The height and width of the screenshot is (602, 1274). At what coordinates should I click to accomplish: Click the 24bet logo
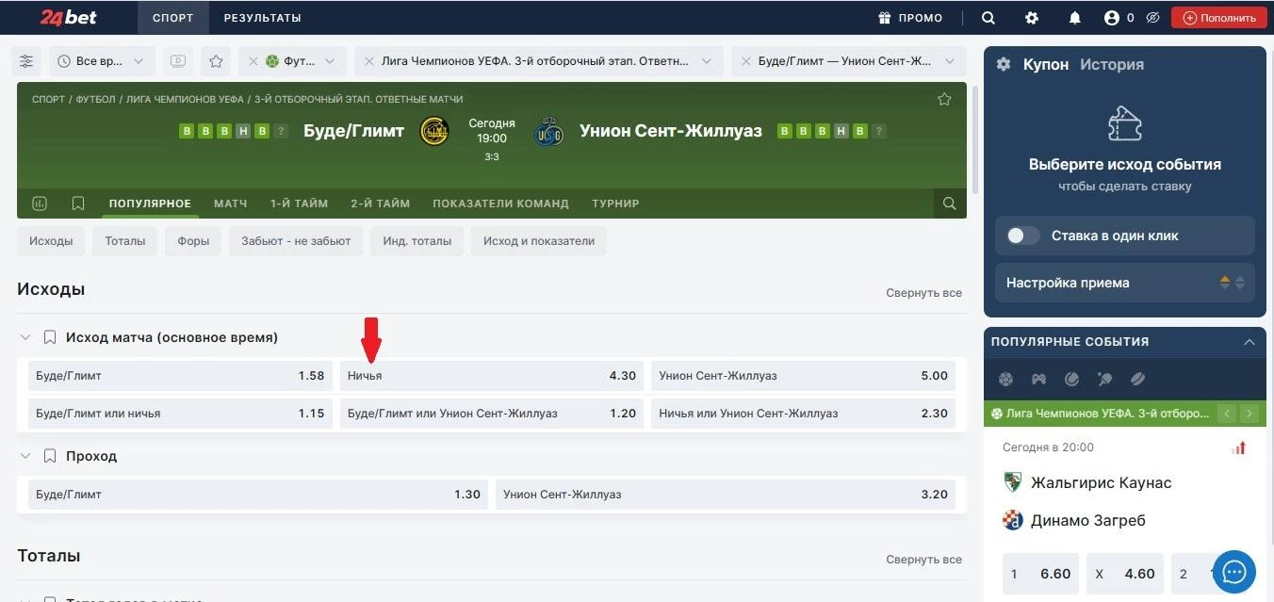click(x=68, y=18)
